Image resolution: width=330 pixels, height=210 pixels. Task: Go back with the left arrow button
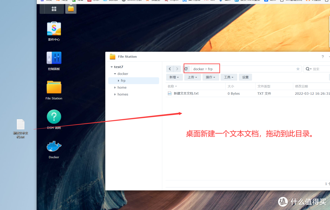[x=170, y=69]
